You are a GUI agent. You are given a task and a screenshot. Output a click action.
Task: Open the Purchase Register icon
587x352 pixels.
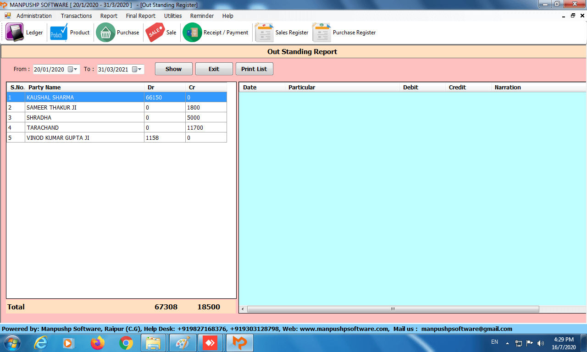(x=321, y=33)
